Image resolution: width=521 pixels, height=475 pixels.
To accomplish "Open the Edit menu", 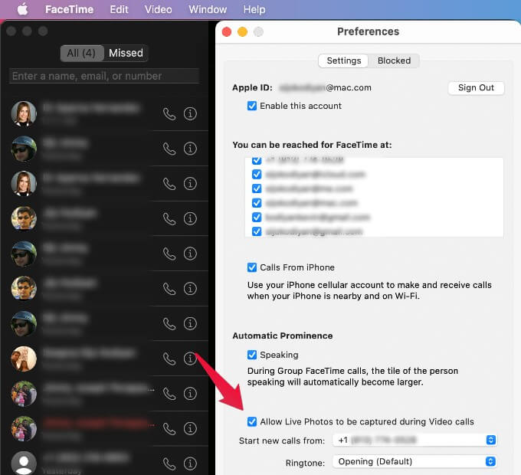I will coord(119,9).
